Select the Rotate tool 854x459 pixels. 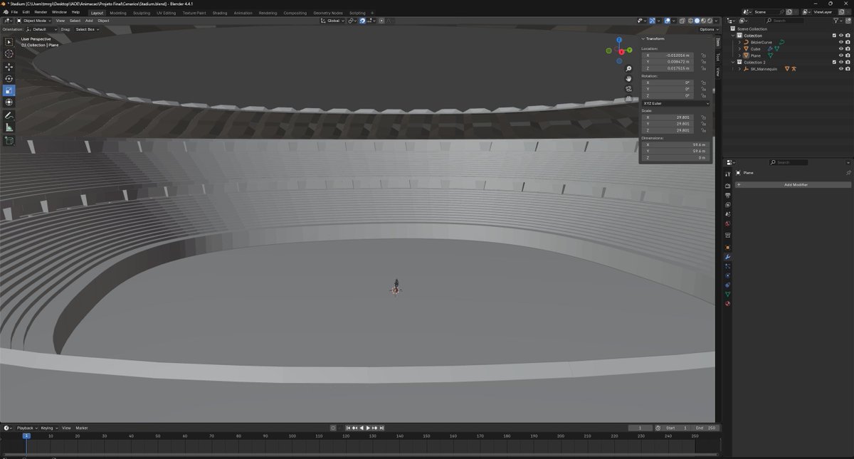[x=9, y=77]
